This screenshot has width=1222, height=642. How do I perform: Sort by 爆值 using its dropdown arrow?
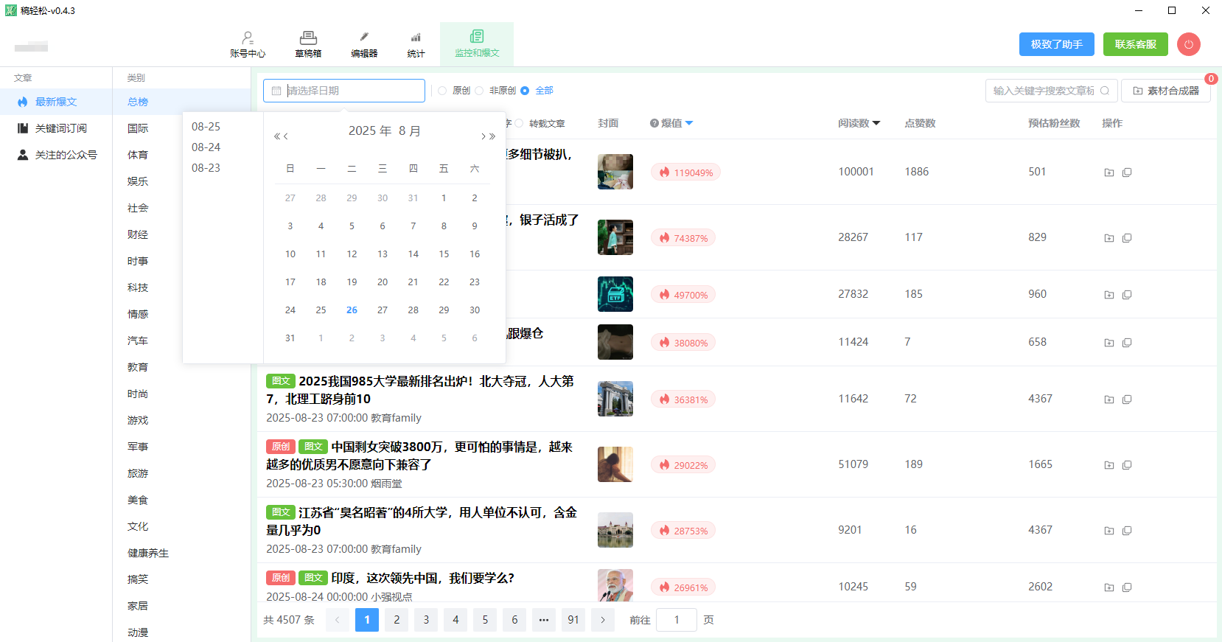point(689,124)
